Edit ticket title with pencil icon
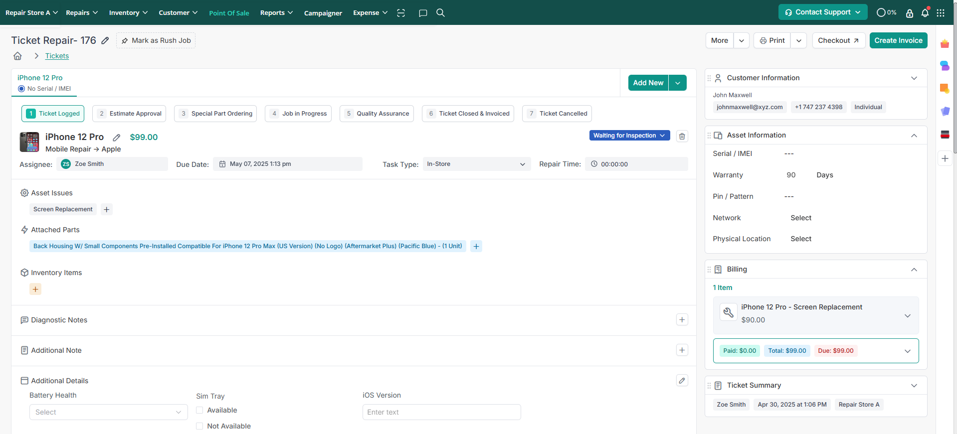Screen dimensions: 957x434 [x=105, y=40]
